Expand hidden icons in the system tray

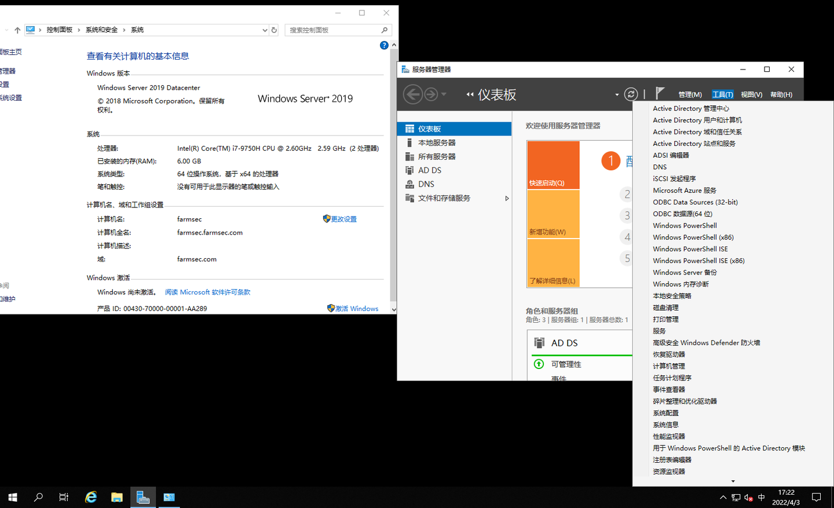[x=723, y=497]
